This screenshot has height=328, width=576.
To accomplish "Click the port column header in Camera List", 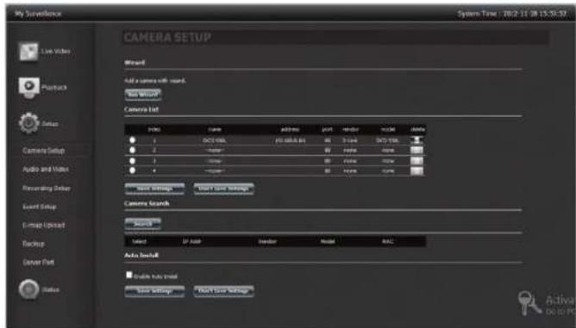I will click(328, 129).
